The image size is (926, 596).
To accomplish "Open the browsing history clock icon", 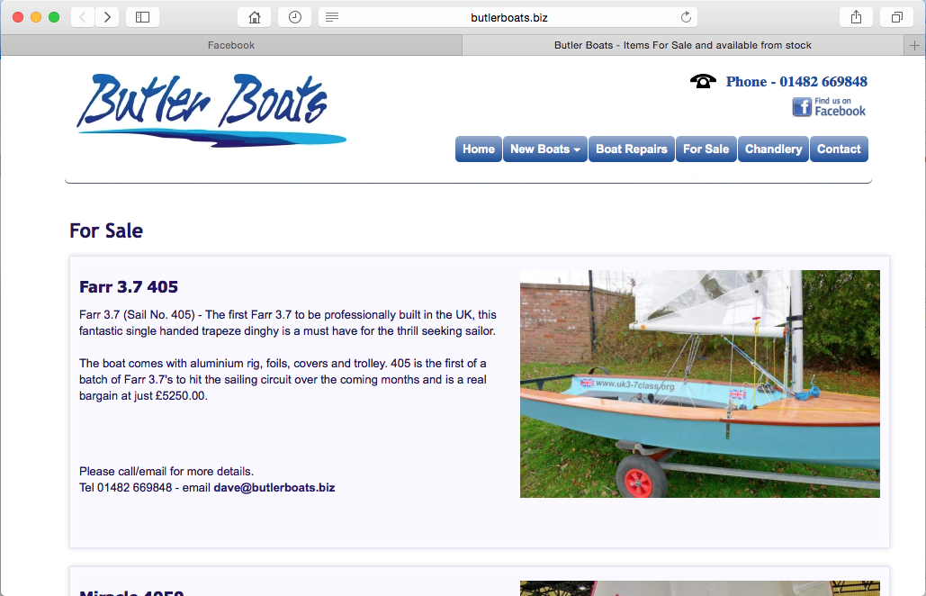I will (x=294, y=17).
